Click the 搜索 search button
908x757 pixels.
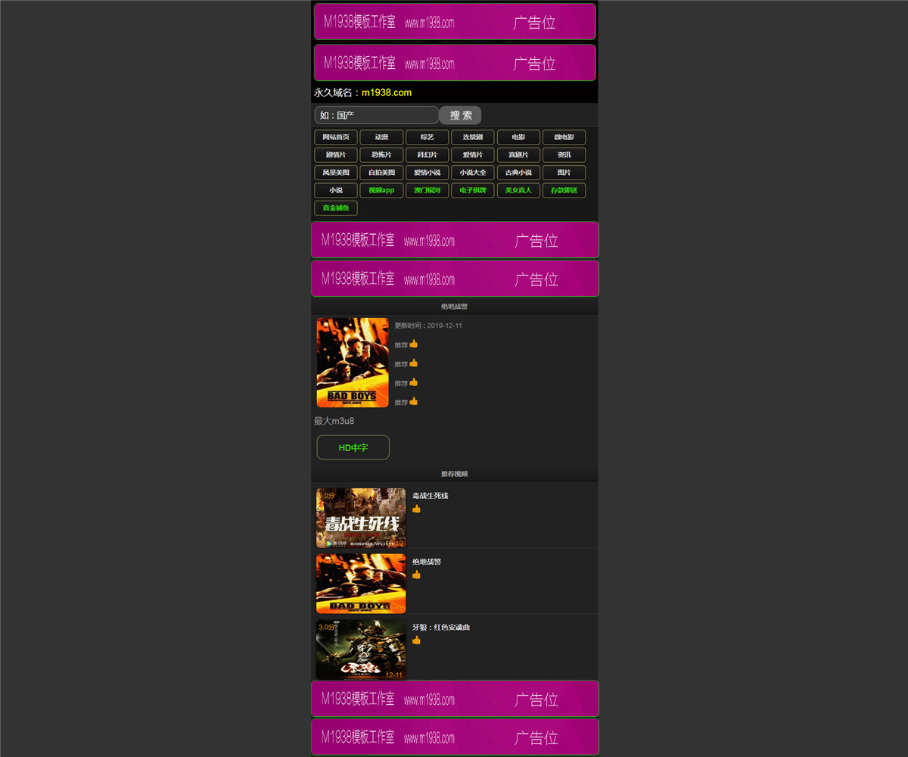(460, 115)
